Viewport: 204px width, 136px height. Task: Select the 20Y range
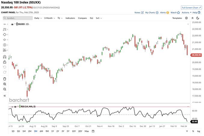[80, 131]
